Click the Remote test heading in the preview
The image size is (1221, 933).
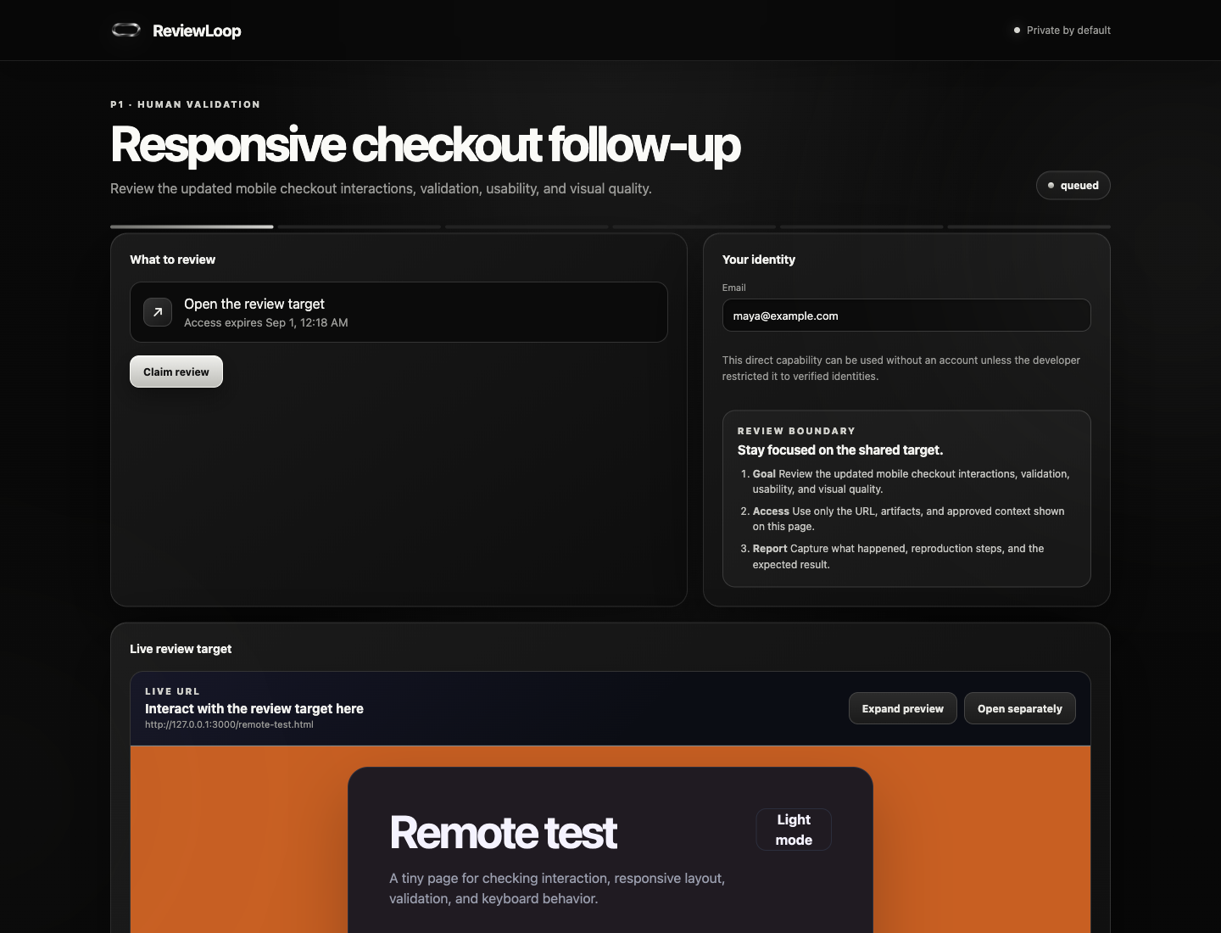(504, 832)
